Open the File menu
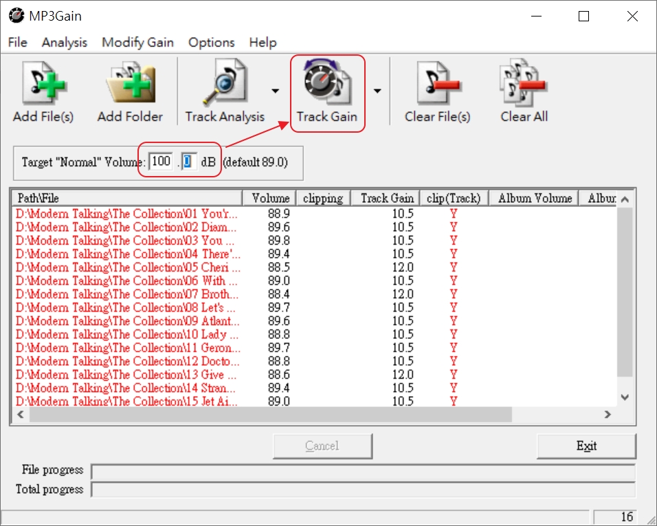 click(x=18, y=43)
